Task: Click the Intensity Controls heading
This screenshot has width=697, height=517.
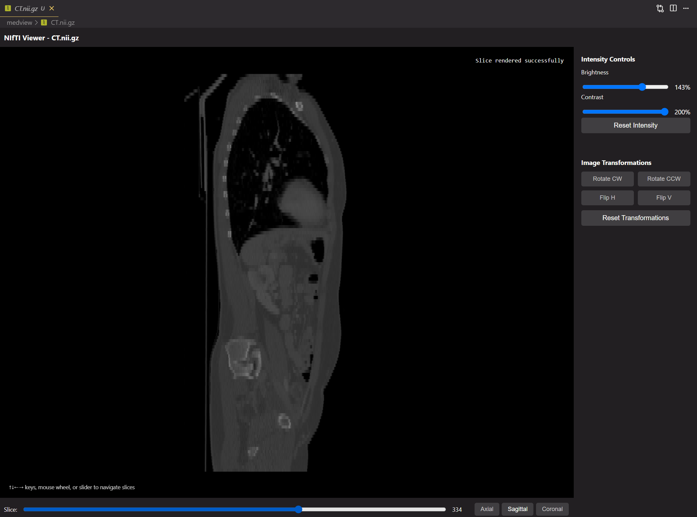Action: [x=608, y=59]
